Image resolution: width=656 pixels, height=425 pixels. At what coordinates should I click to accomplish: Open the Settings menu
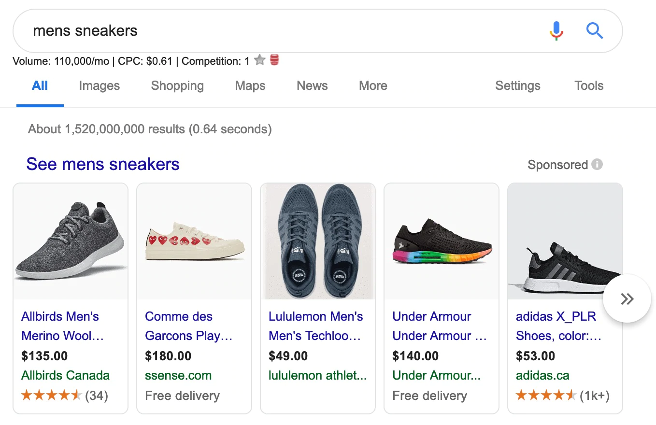tap(518, 86)
